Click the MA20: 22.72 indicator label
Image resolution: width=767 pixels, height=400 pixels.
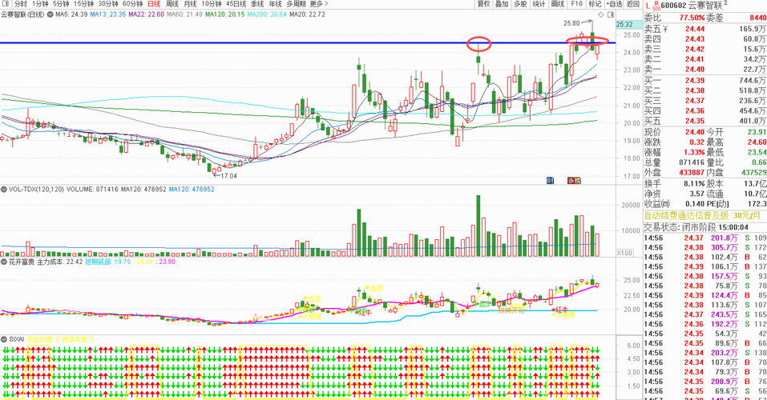[307, 14]
